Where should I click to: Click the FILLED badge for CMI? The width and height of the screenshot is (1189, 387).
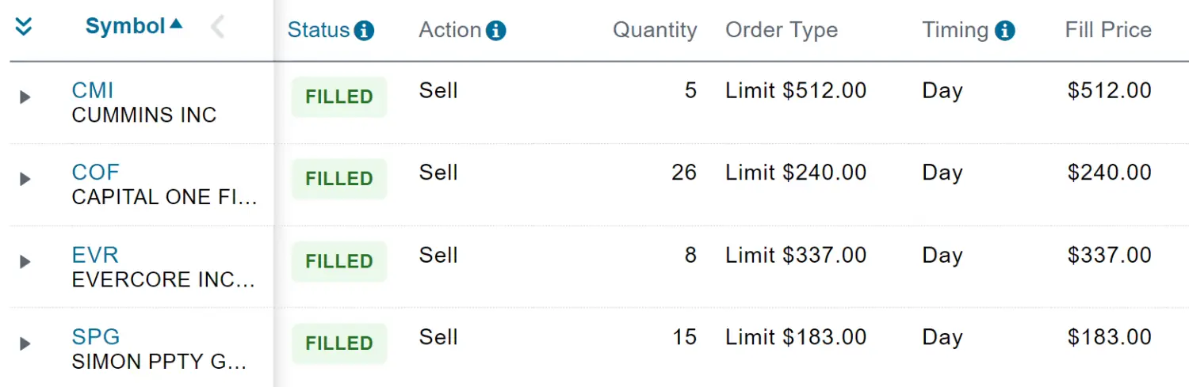coord(339,97)
